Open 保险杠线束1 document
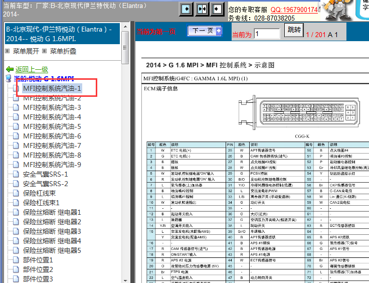Viewport: 369px width, 283px height. click(x=41, y=203)
